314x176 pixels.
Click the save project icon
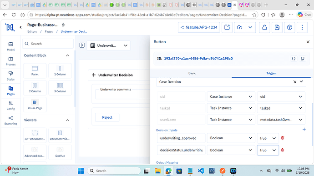[x=277, y=27]
